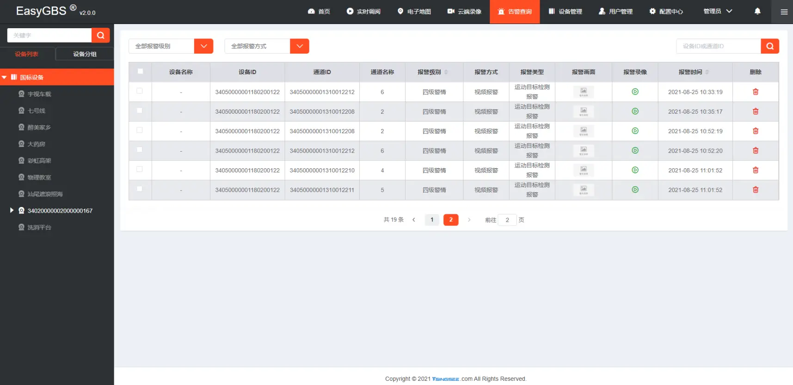View alarm snapshot for 10:52:19 row
This screenshot has height=385, width=793.
pos(584,131)
